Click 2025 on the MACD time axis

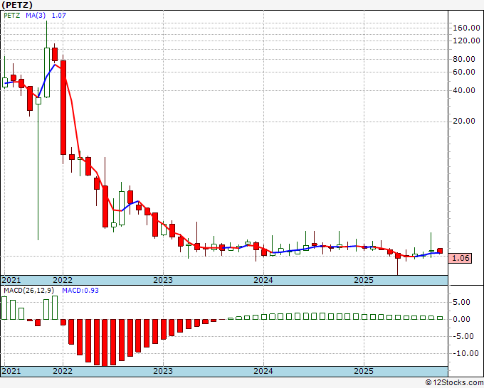(364, 371)
